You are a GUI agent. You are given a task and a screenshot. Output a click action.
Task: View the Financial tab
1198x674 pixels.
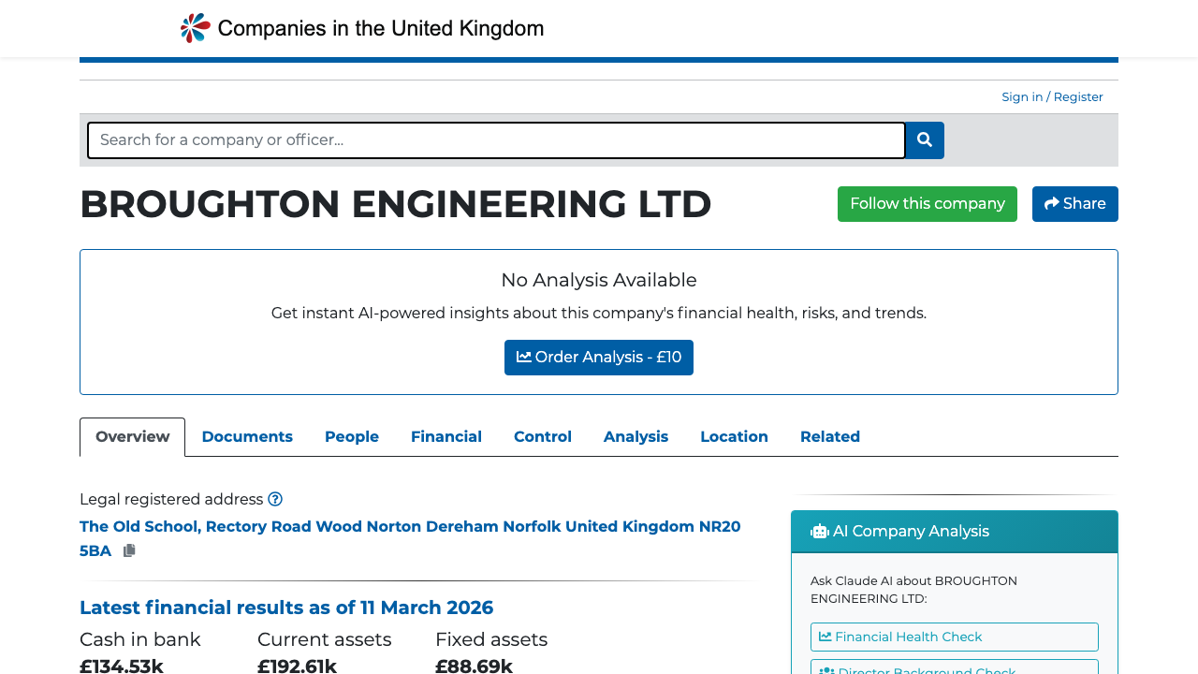446,436
